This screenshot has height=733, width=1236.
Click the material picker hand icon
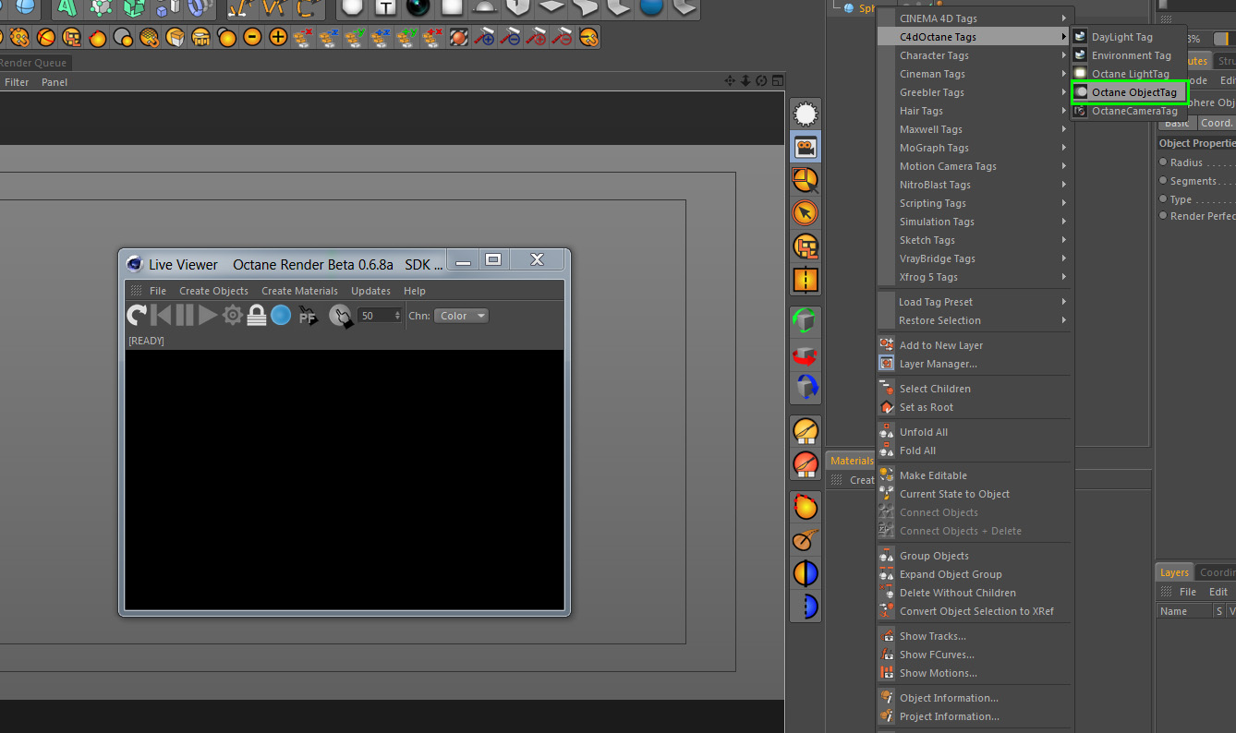340,317
